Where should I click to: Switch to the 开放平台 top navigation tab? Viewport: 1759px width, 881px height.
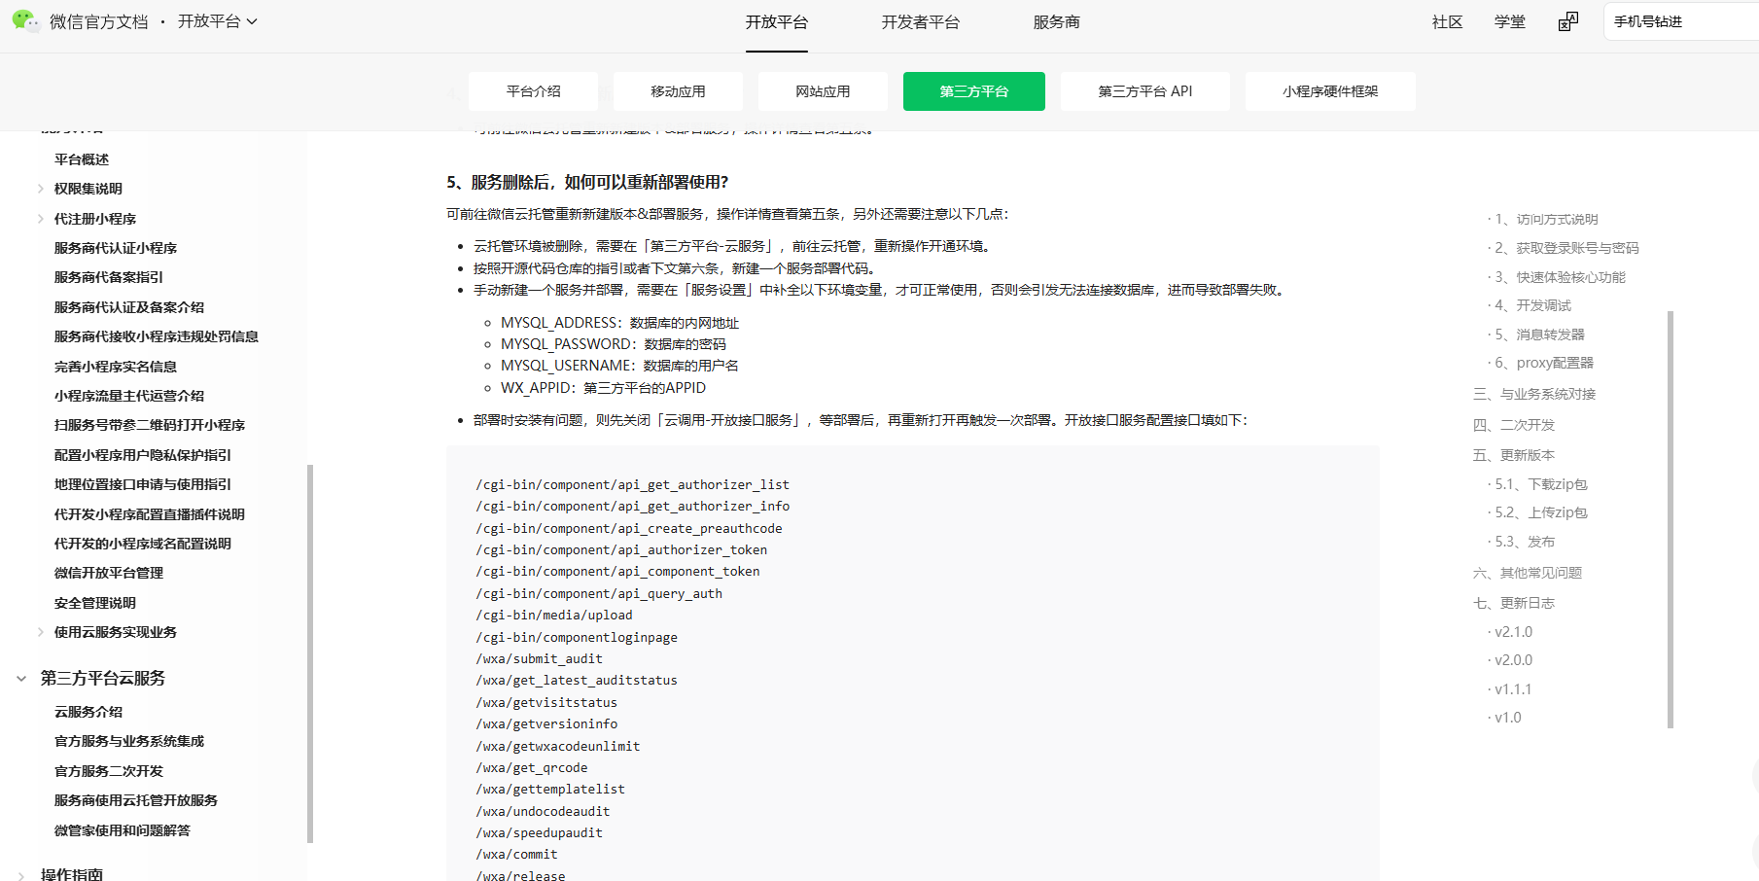pyautogui.click(x=777, y=22)
